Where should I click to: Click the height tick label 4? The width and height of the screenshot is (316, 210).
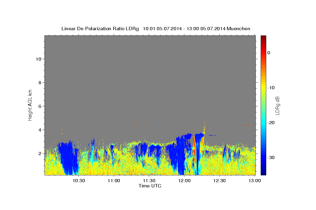(40, 130)
